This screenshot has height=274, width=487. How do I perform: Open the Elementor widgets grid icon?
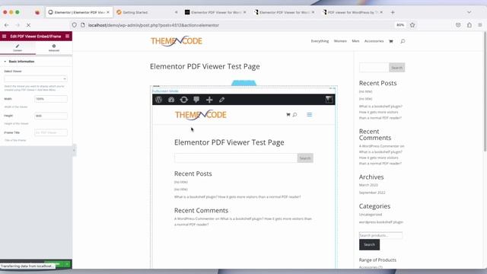(x=68, y=37)
